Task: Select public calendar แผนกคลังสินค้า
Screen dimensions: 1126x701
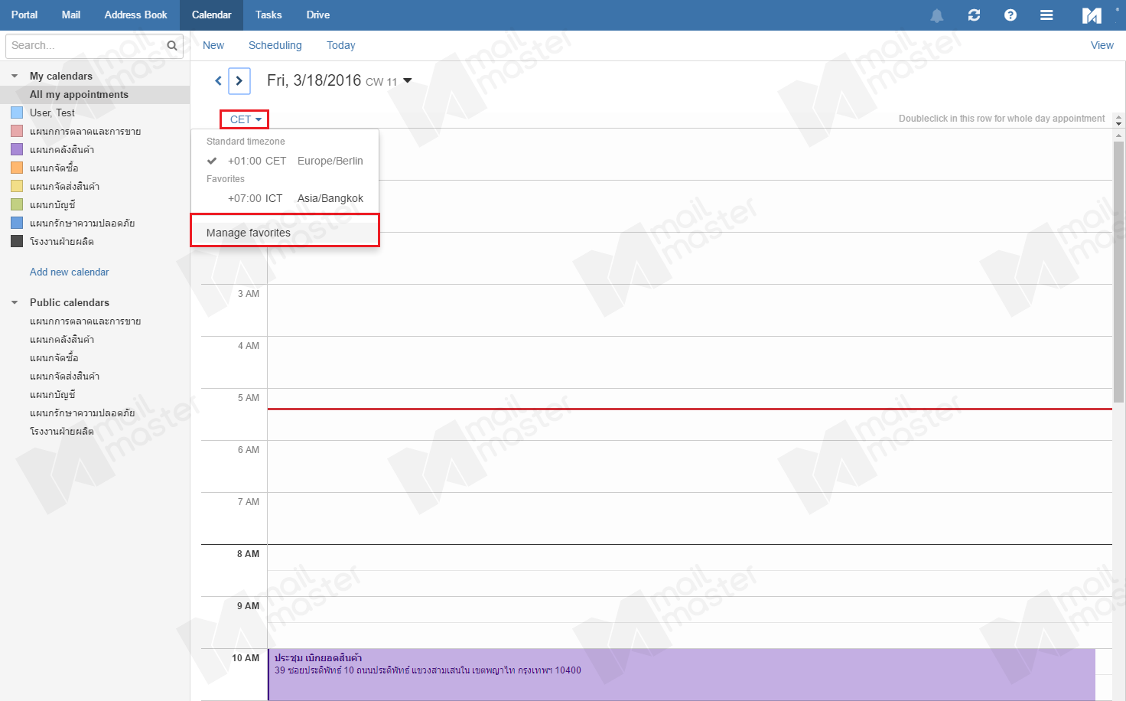Action: (62, 339)
